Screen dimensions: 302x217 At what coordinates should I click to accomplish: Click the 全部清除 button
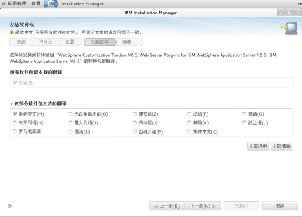pyautogui.click(x=281, y=146)
